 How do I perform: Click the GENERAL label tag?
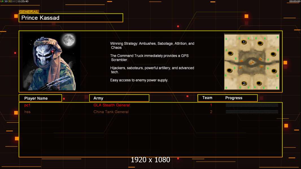(x=29, y=12)
